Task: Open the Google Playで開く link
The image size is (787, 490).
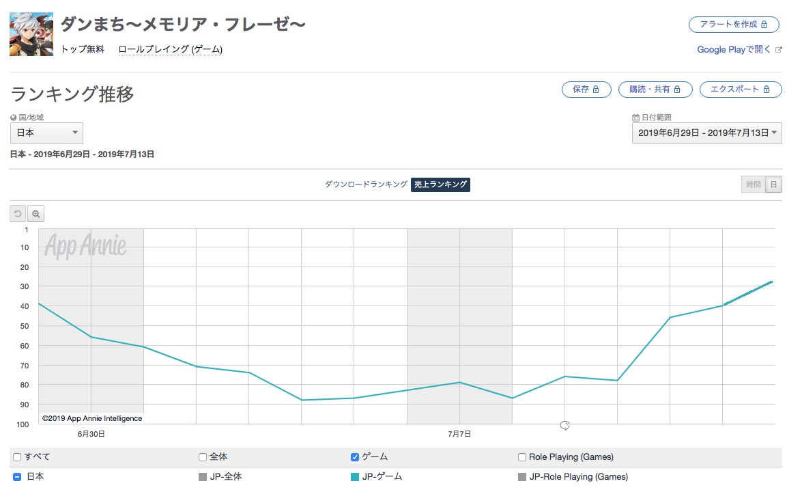Action: click(733, 49)
